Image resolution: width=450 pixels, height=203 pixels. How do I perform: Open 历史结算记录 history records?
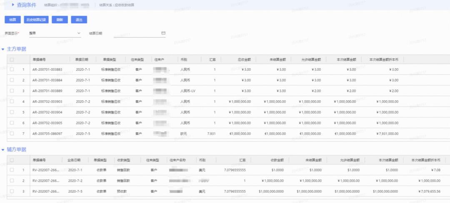tap(36, 20)
